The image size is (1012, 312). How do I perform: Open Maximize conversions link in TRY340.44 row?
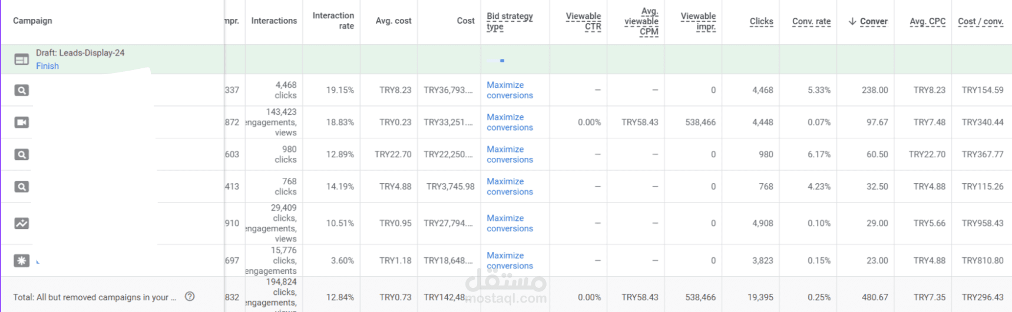coord(510,122)
